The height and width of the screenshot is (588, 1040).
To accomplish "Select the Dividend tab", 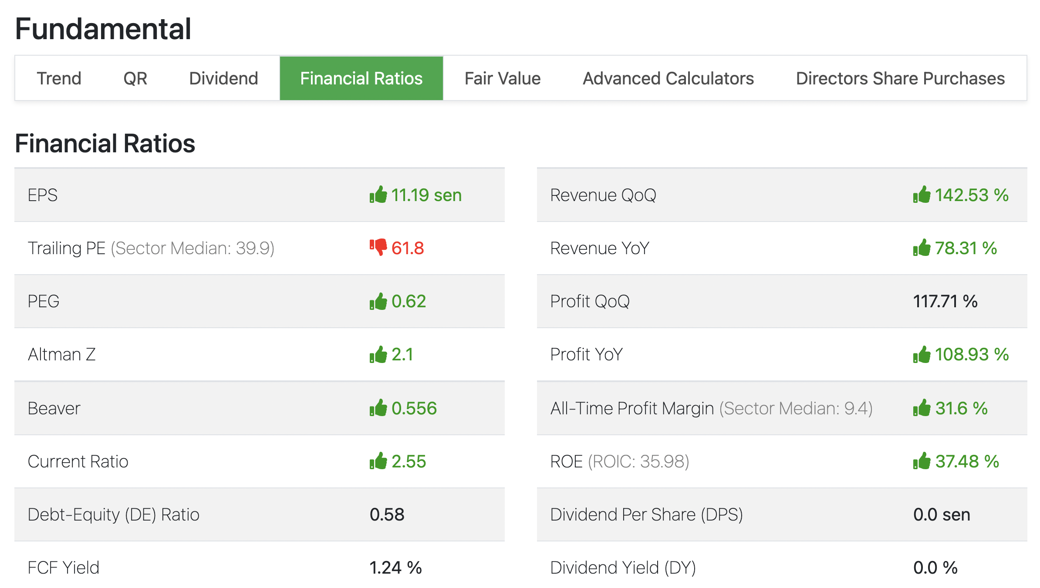I will click(223, 78).
